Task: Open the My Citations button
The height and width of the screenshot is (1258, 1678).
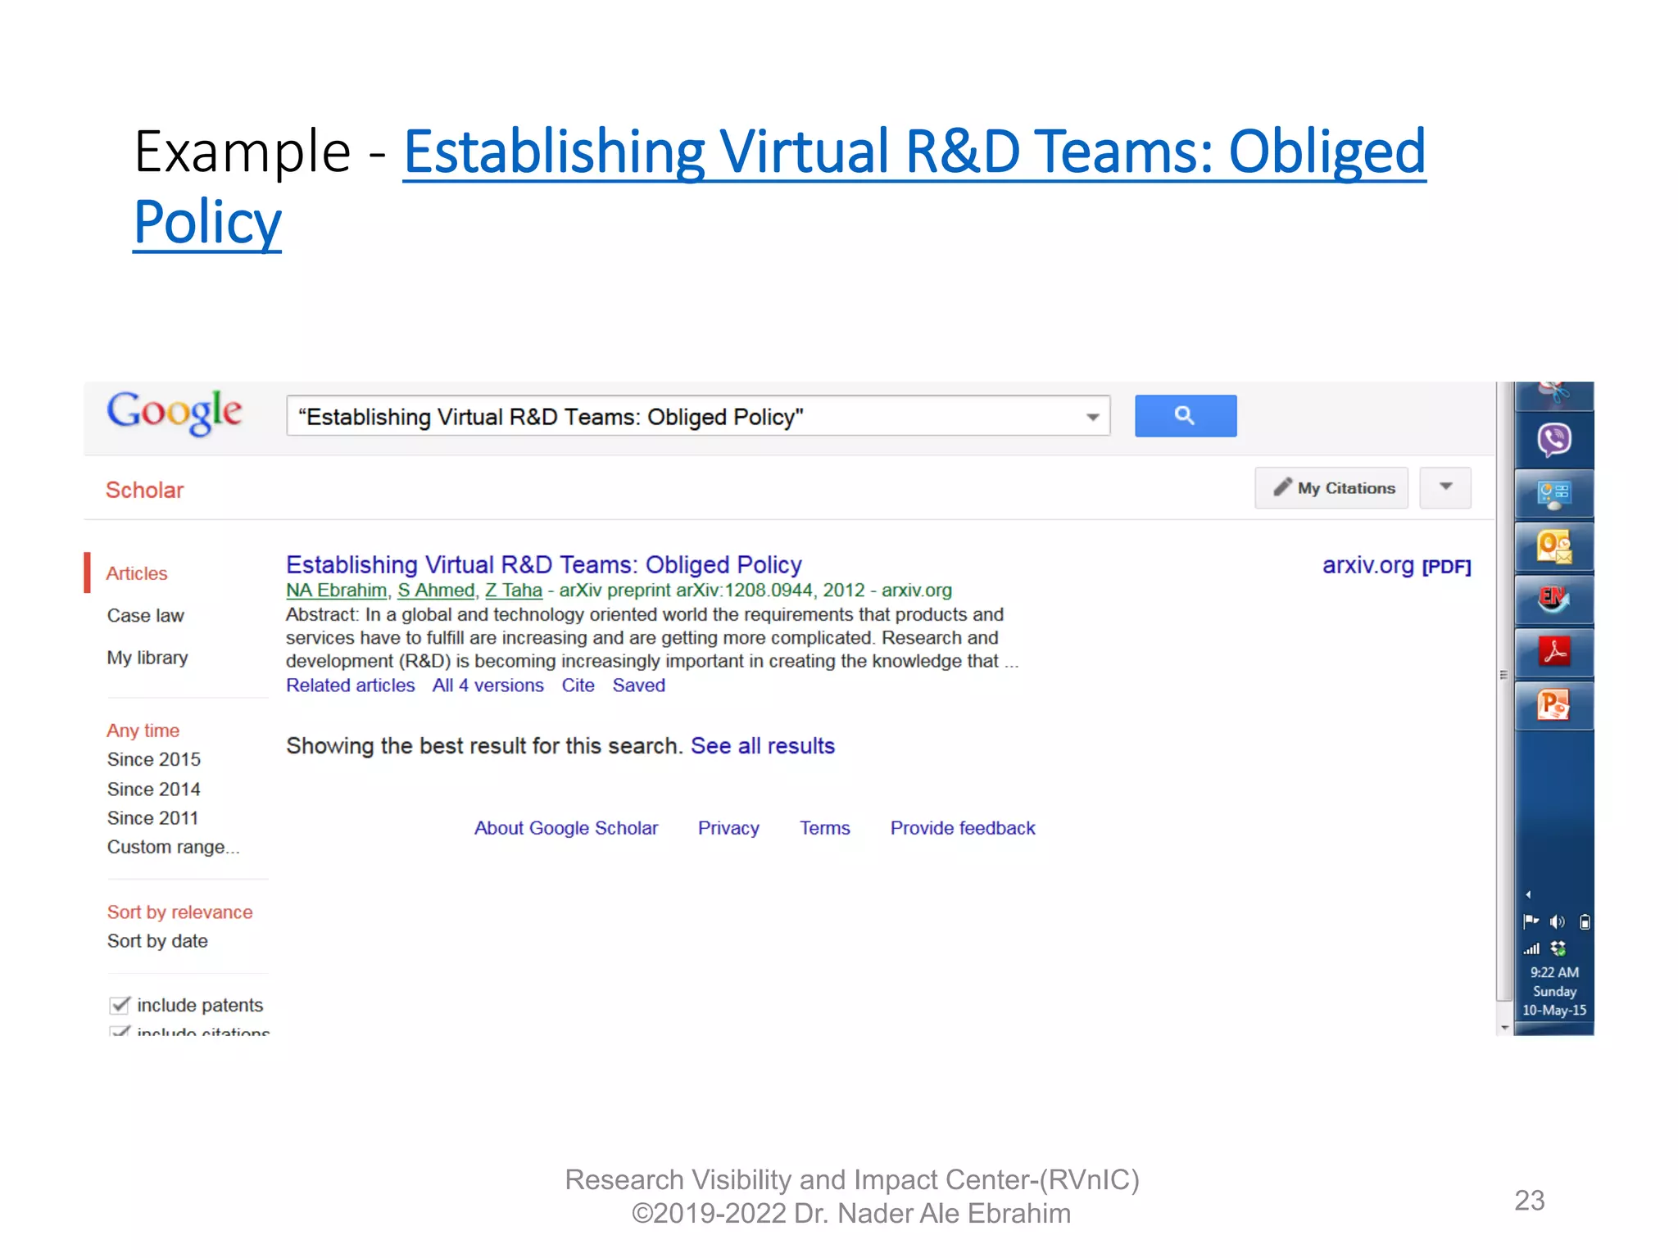Action: point(1331,487)
